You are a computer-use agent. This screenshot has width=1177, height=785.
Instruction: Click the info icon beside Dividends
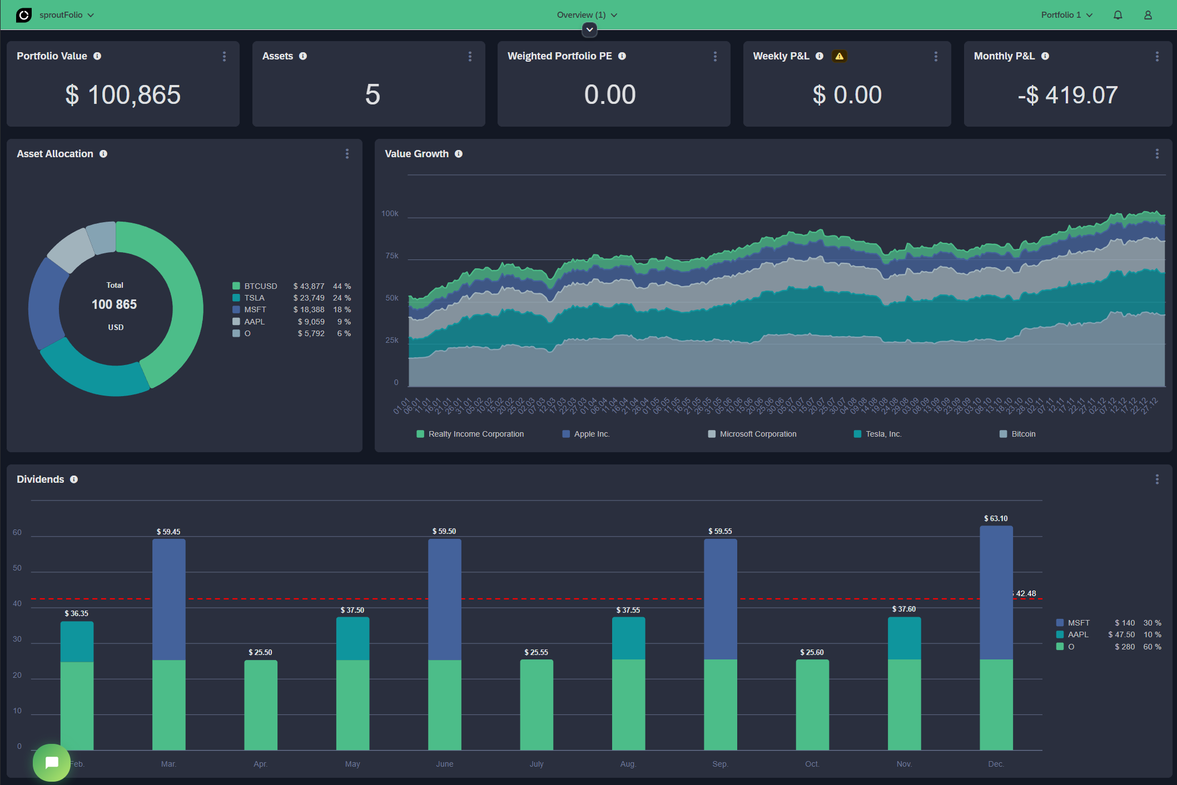[x=75, y=479]
